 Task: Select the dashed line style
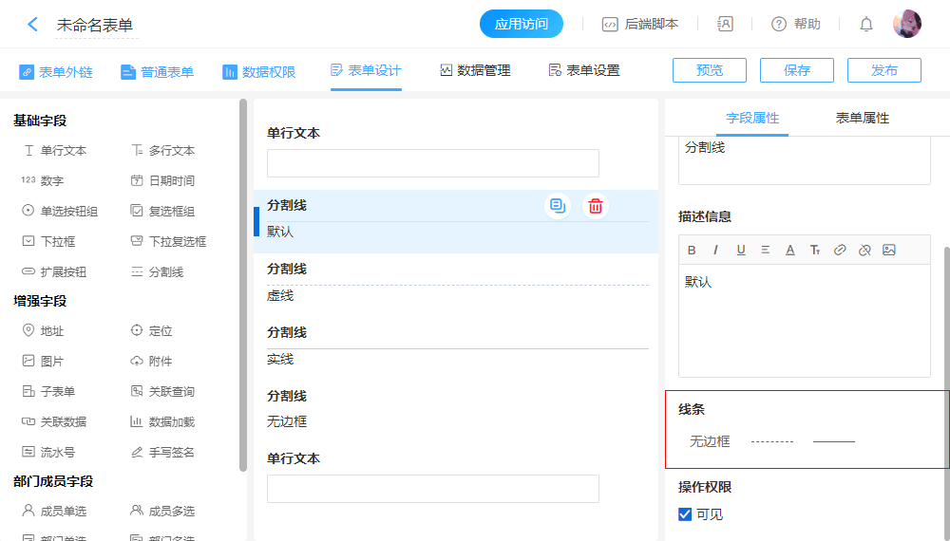pos(771,441)
